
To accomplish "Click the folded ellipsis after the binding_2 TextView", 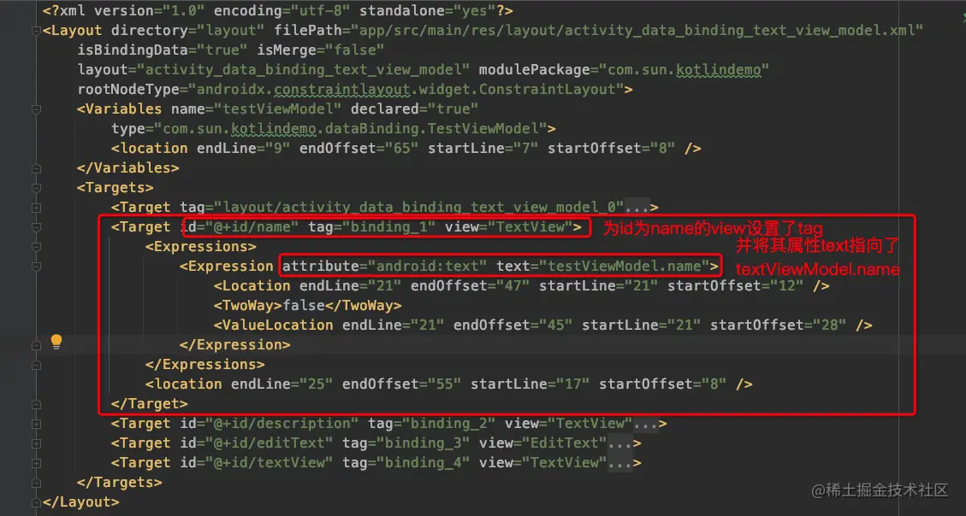I will point(646,424).
